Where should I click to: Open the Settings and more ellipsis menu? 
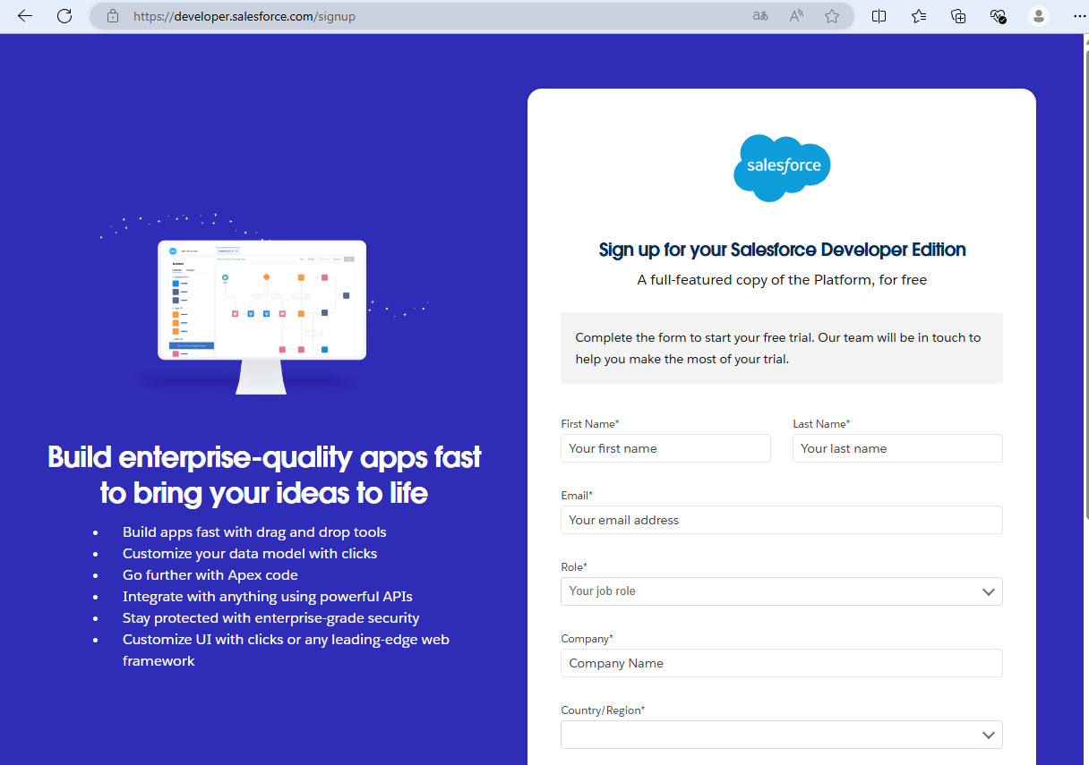[x=1078, y=16]
